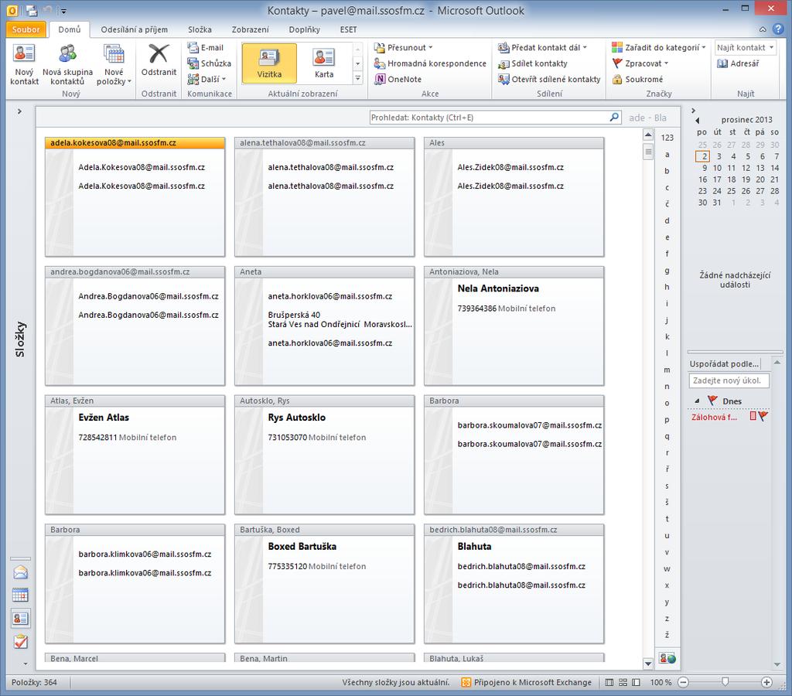Click category box on Zálohová task

pyautogui.click(x=753, y=416)
